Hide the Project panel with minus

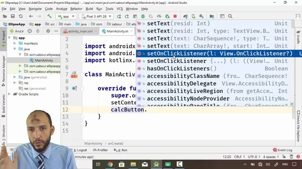click(x=56, y=31)
